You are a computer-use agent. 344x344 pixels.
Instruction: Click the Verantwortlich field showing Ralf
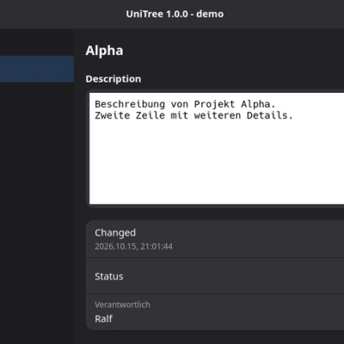point(215,312)
